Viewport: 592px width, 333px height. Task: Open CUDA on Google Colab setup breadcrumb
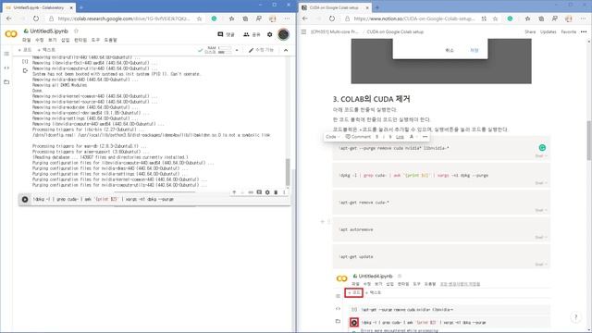pyautogui.click(x=395, y=32)
